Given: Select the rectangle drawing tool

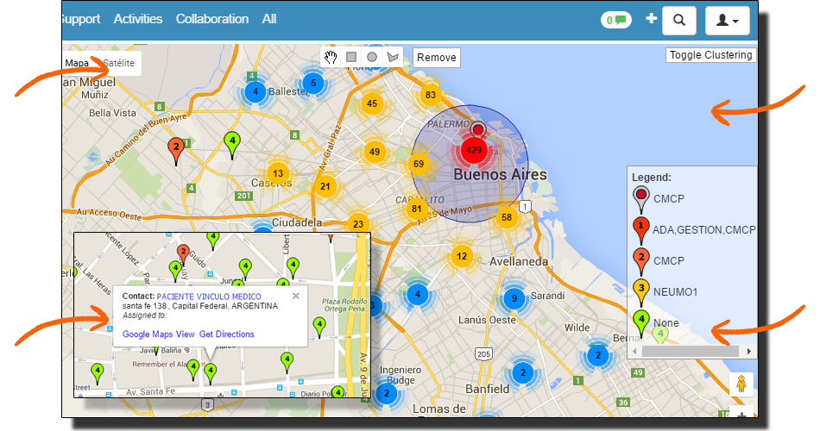Looking at the screenshot, I should pos(351,57).
